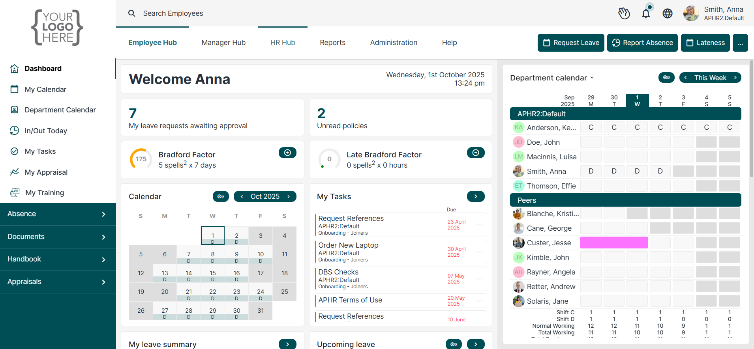Open My Tasks arrow button
The height and width of the screenshot is (349, 754).
click(475, 196)
